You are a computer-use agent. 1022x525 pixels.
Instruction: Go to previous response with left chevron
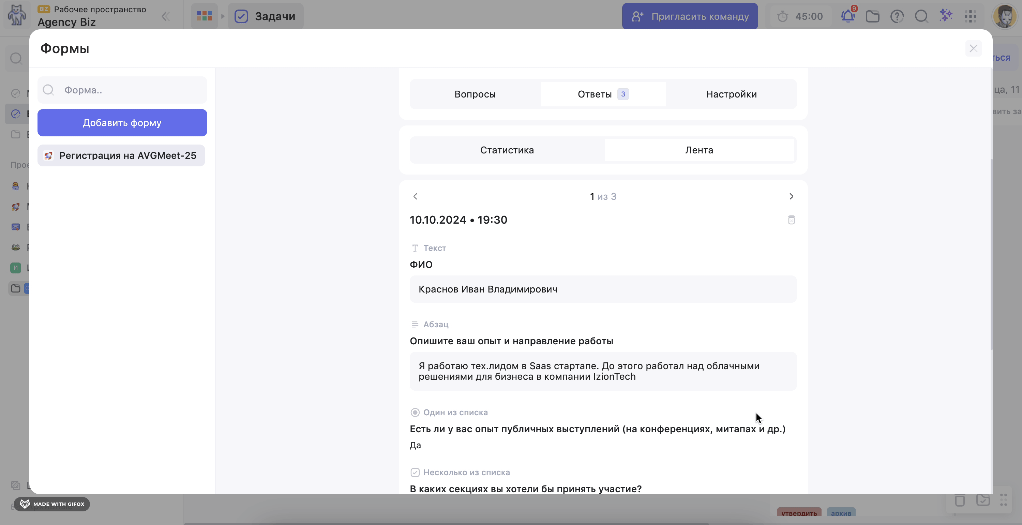click(x=416, y=196)
